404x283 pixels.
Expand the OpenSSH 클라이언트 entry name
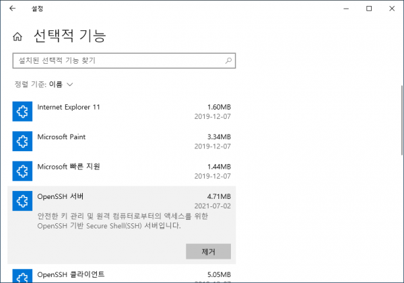point(71,274)
